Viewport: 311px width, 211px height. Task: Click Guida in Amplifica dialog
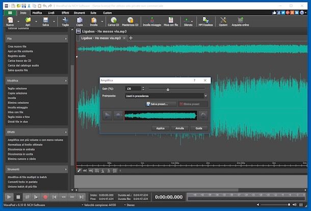(199, 128)
